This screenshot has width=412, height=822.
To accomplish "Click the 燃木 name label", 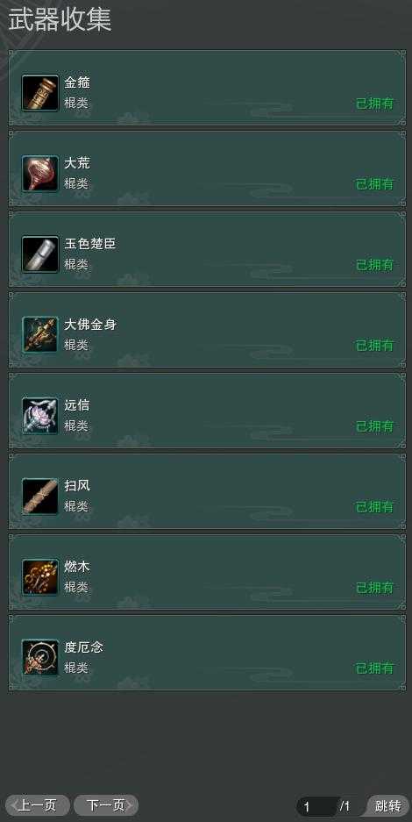I will (x=77, y=568).
